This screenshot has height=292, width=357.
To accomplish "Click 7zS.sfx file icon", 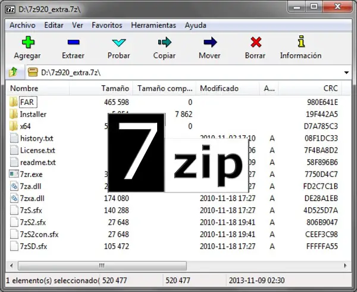I will [x=14, y=210].
